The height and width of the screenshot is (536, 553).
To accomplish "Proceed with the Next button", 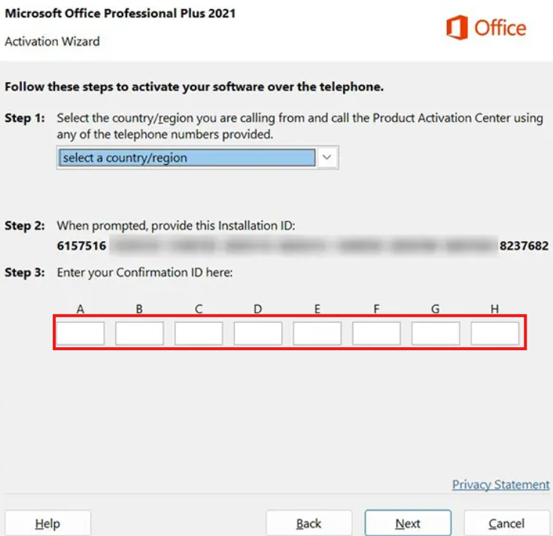I will point(408,523).
